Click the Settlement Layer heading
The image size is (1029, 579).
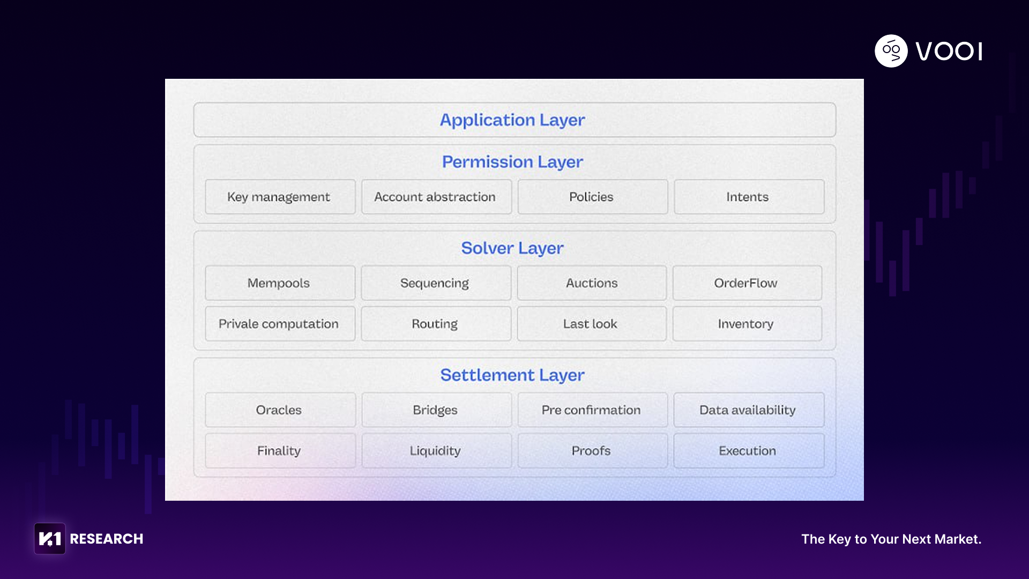(512, 375)
